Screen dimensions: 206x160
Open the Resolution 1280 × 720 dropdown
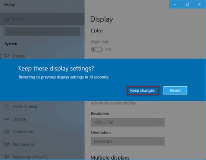point(128,122)
